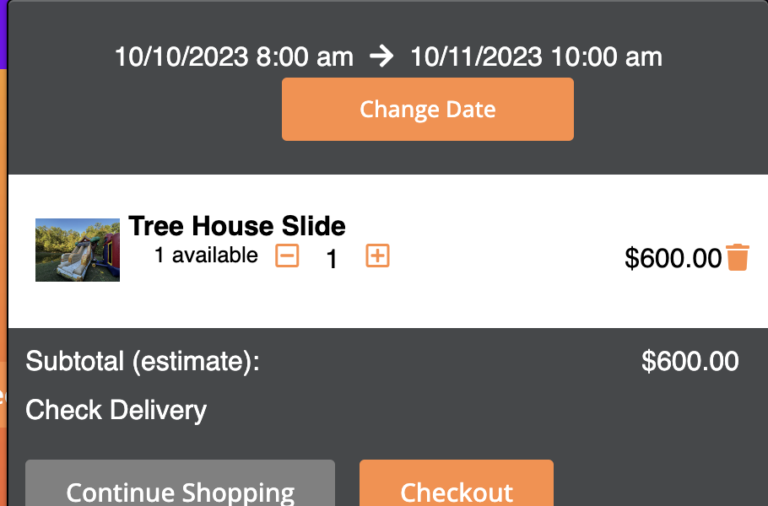
Task: Remove Tree House Slide using trash icon
Action: (738, 257)
